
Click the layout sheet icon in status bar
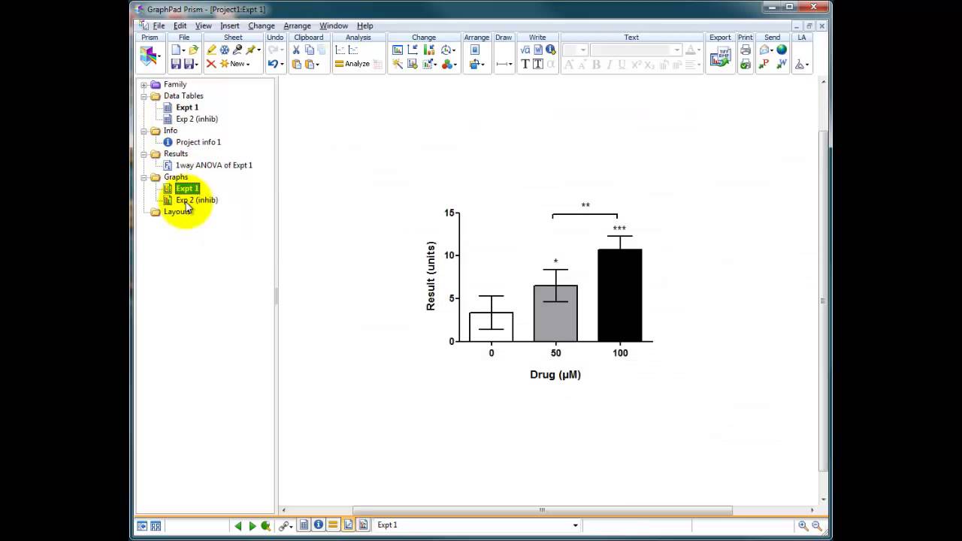click(x=363, y=525)
